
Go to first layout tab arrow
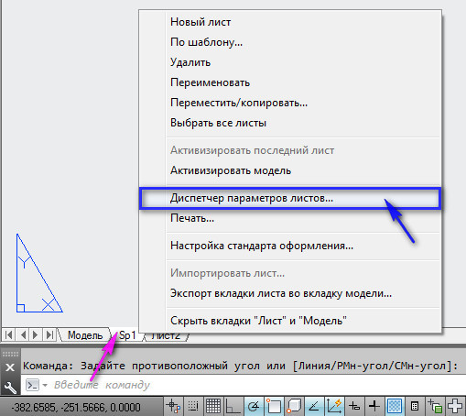click(9, 335)
